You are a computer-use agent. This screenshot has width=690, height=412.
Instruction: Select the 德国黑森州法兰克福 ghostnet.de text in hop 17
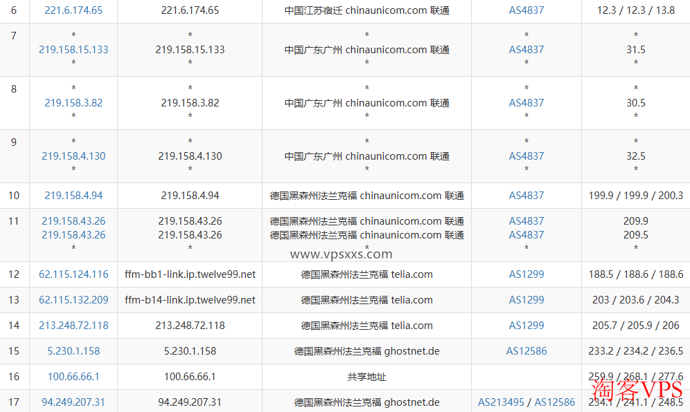pos(366,402)
